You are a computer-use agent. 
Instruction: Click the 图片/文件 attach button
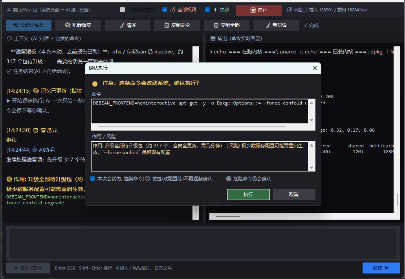(28, 268)
